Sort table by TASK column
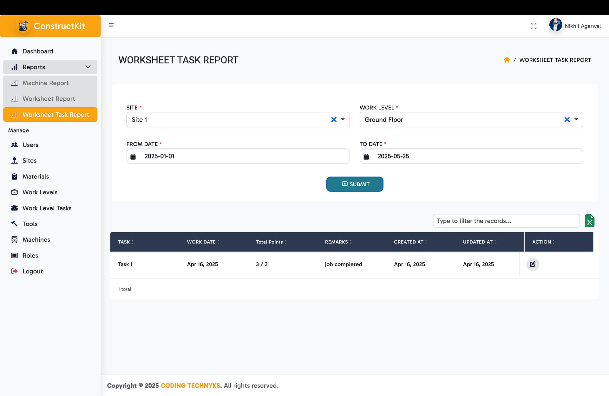 tap(126, 242)
